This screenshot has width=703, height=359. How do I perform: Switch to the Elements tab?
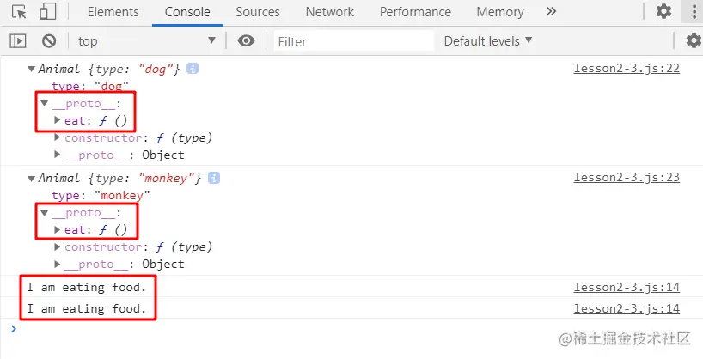point(113,12)
